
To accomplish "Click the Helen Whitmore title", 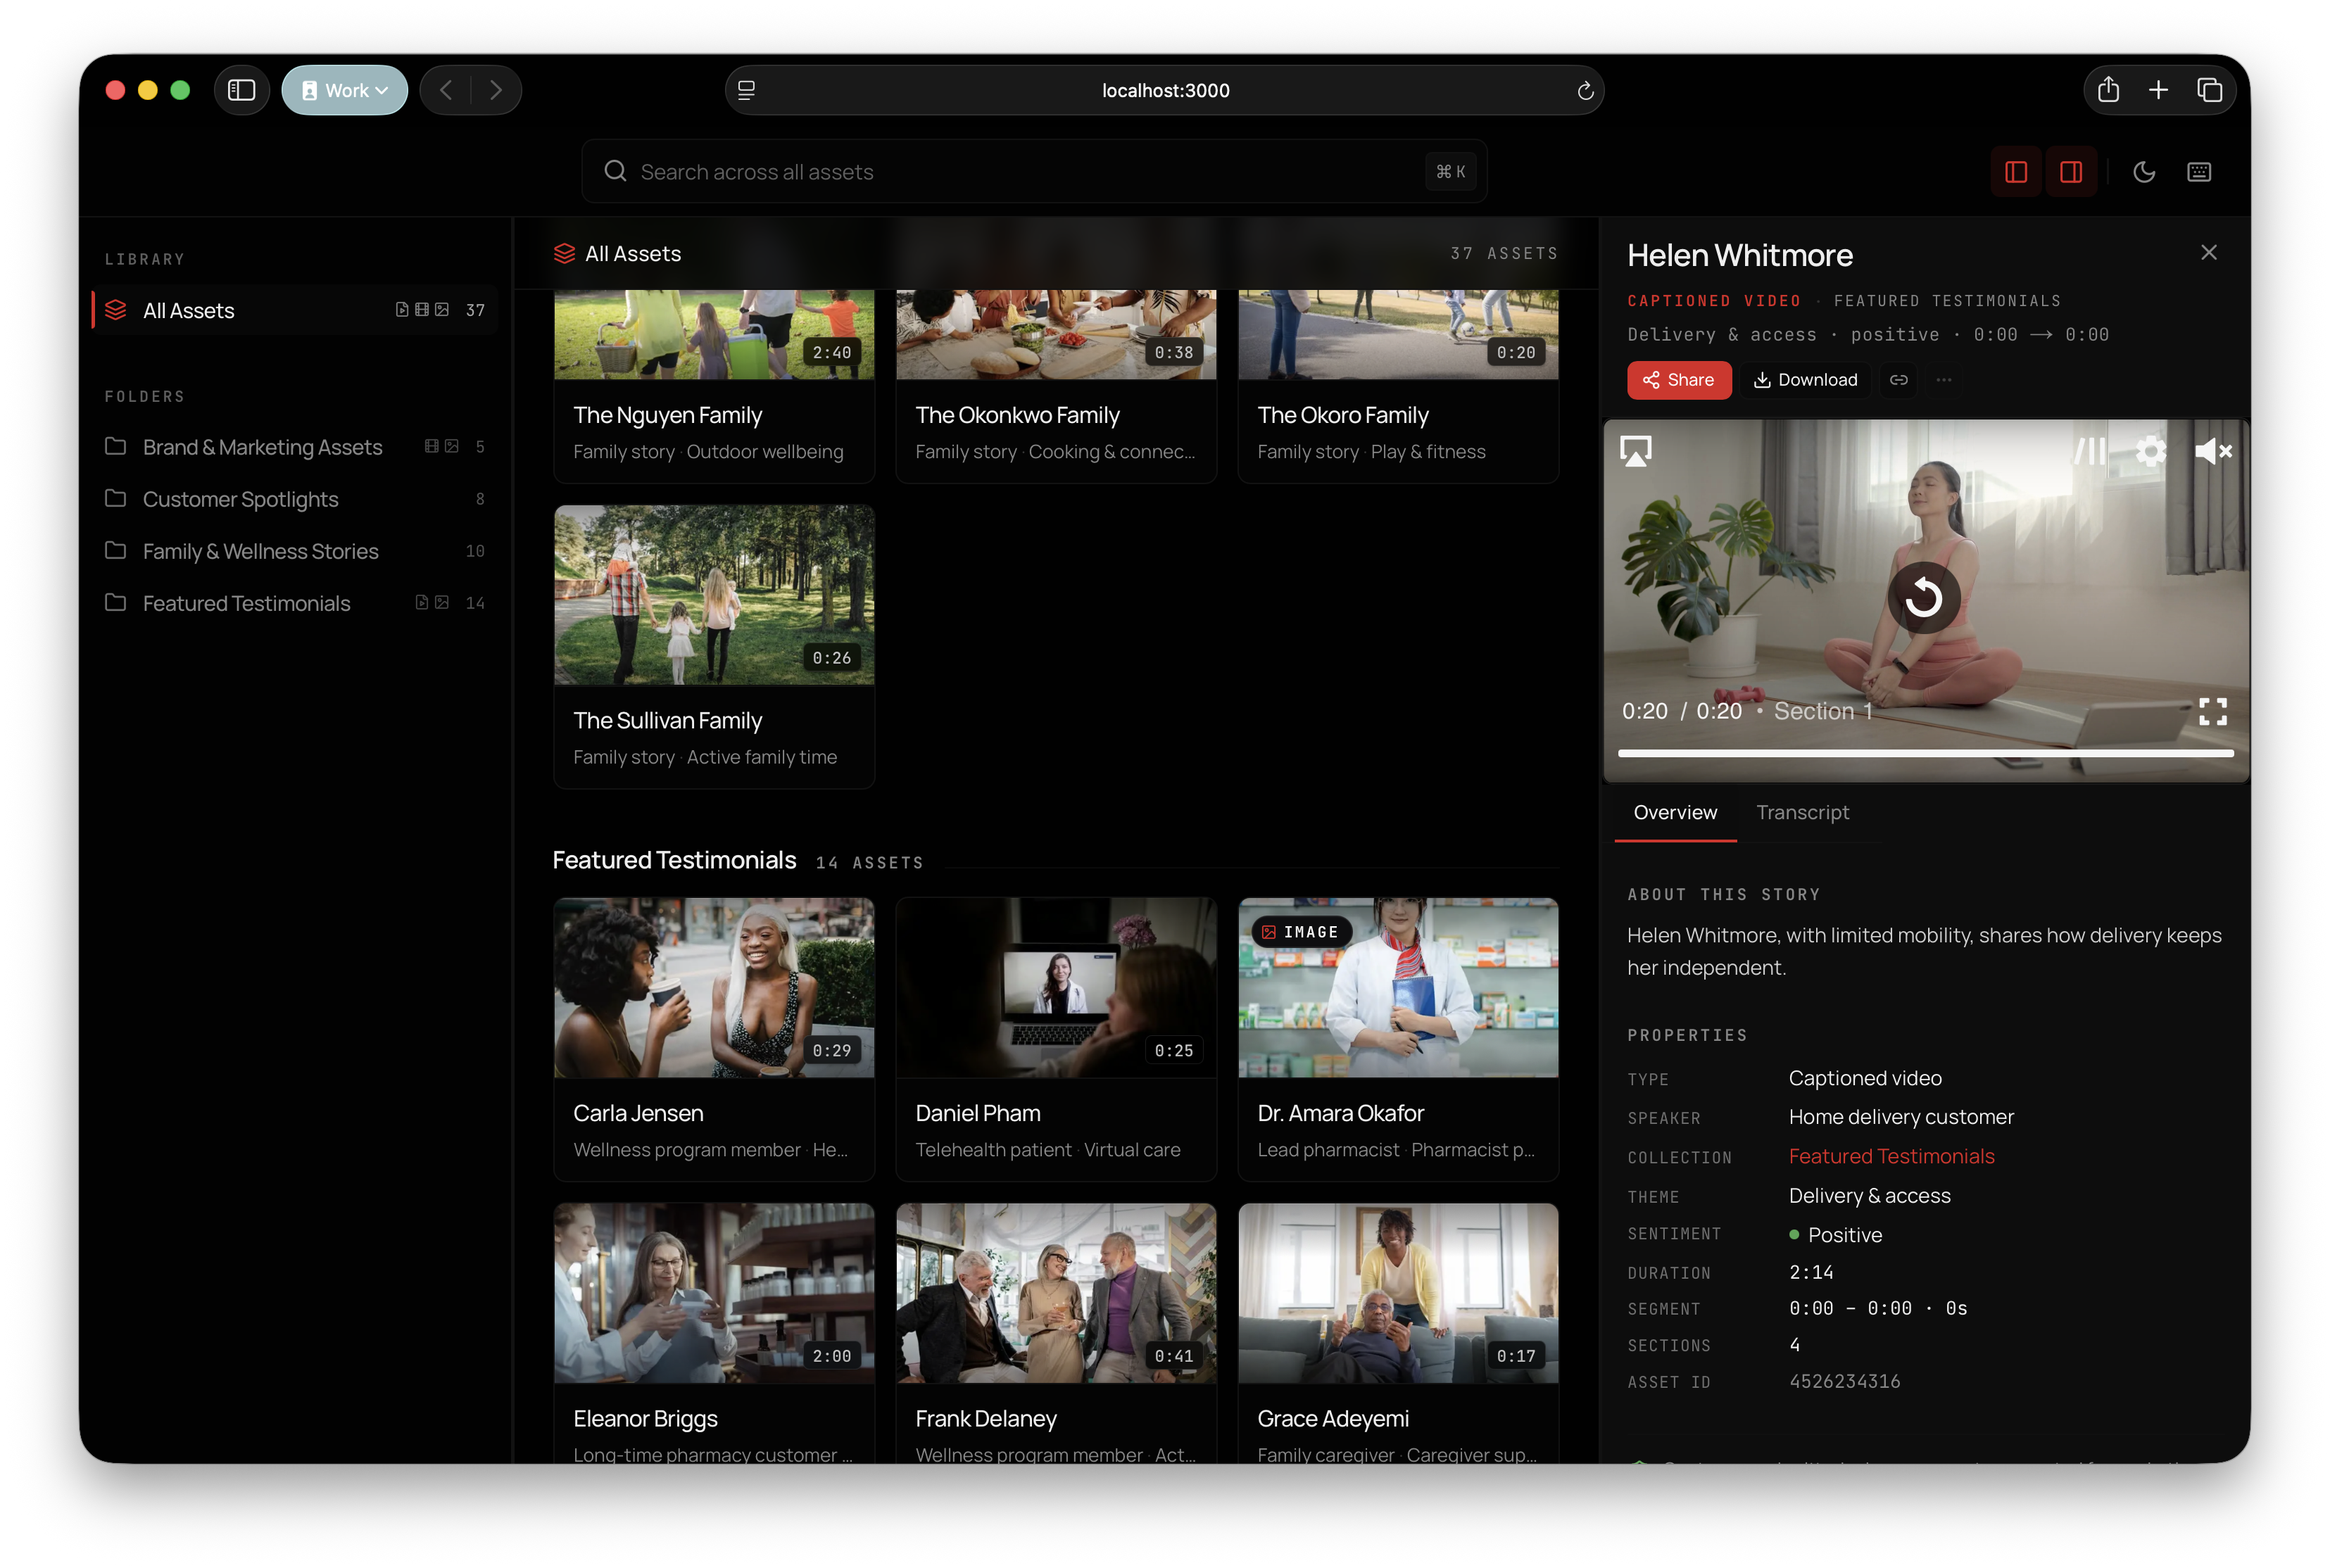I will (1739, 255).
